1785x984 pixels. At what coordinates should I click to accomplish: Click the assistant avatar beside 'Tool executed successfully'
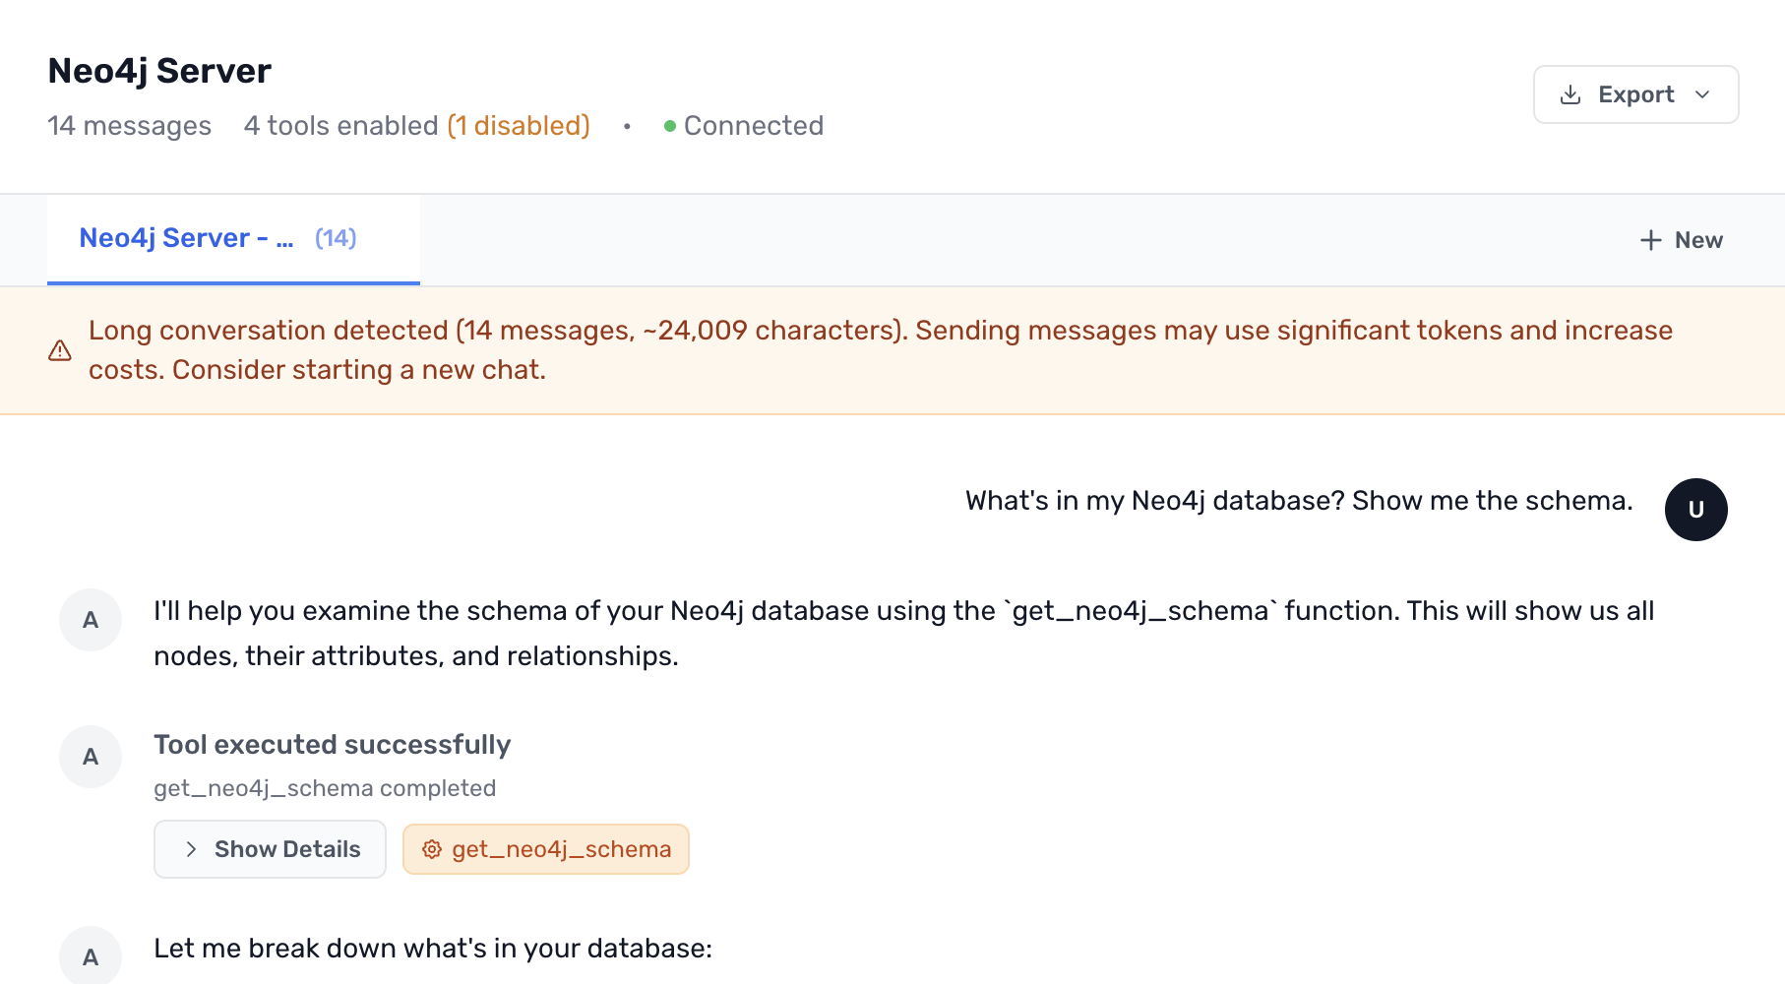[x=91, y=757]
